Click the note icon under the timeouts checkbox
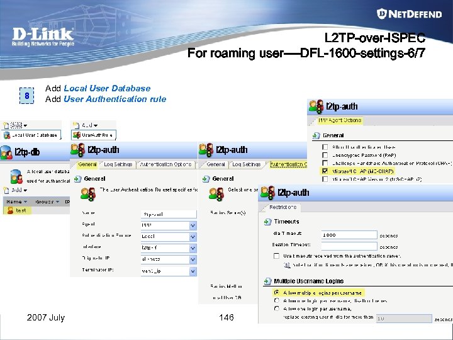This screenshot has height=340, width=453. coord(287,265)
